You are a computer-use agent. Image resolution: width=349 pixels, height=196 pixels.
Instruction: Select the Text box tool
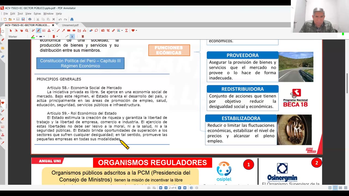pyautogui.click(x=44, y=30)
